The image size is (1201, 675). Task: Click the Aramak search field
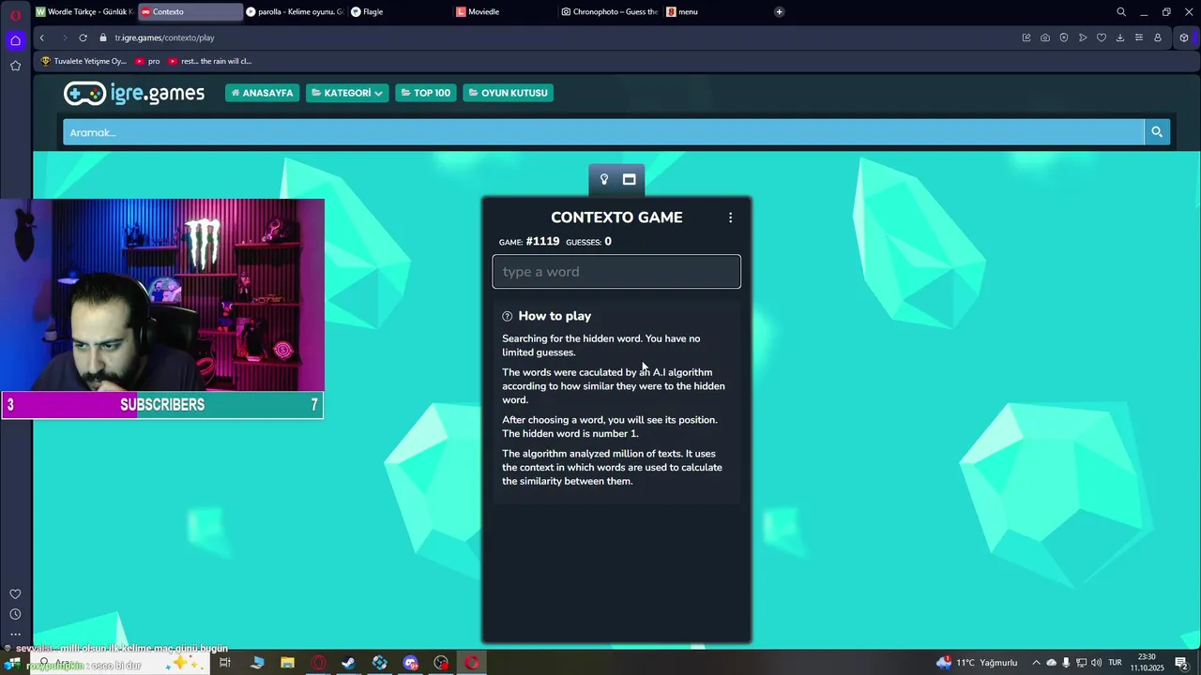pos(603,132)
